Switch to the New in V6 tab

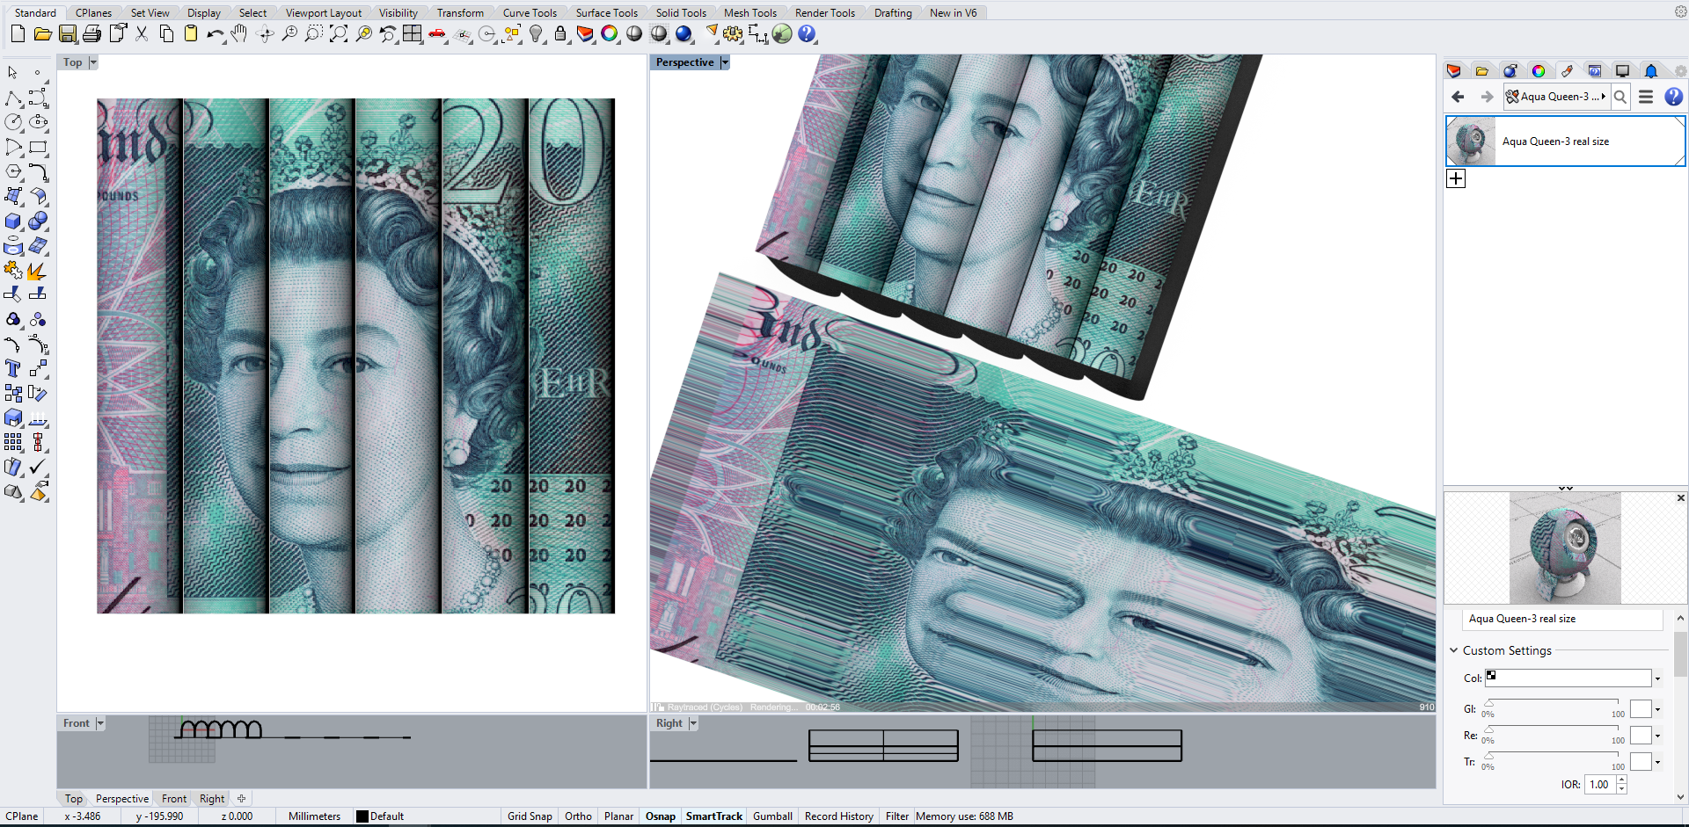[x=954, y=13]
